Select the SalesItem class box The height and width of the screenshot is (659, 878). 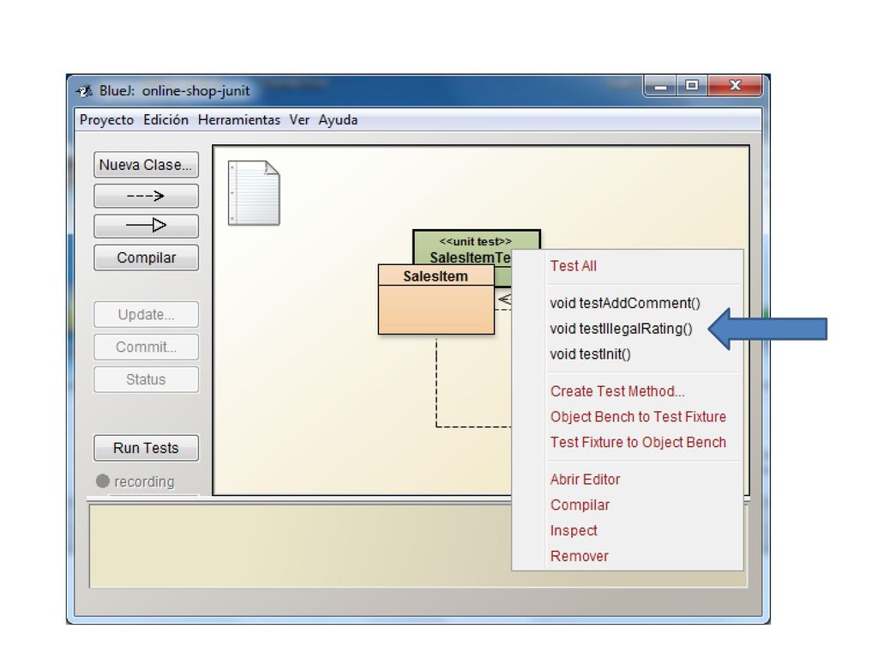436,299
